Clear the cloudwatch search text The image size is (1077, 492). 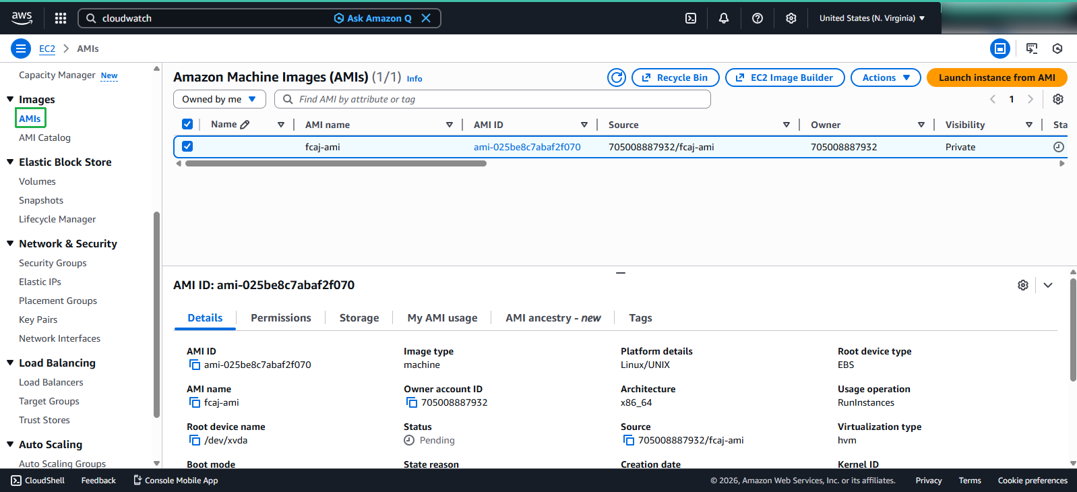[426, 18]
